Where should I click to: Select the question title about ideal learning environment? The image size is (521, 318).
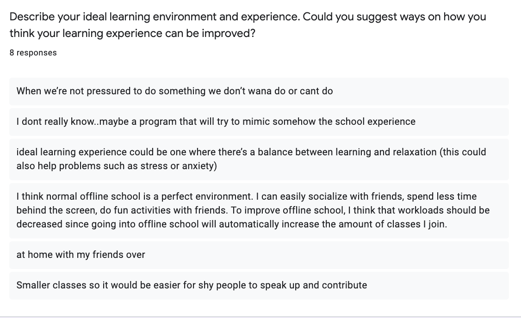click(248, 25)
